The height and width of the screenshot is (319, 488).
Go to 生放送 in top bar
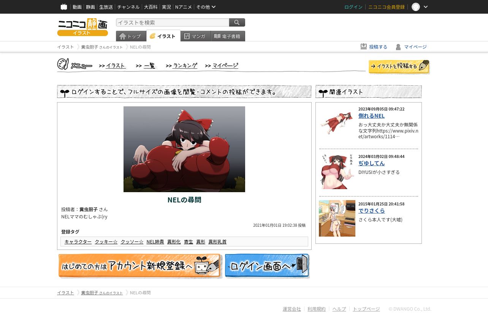(106, 7)
